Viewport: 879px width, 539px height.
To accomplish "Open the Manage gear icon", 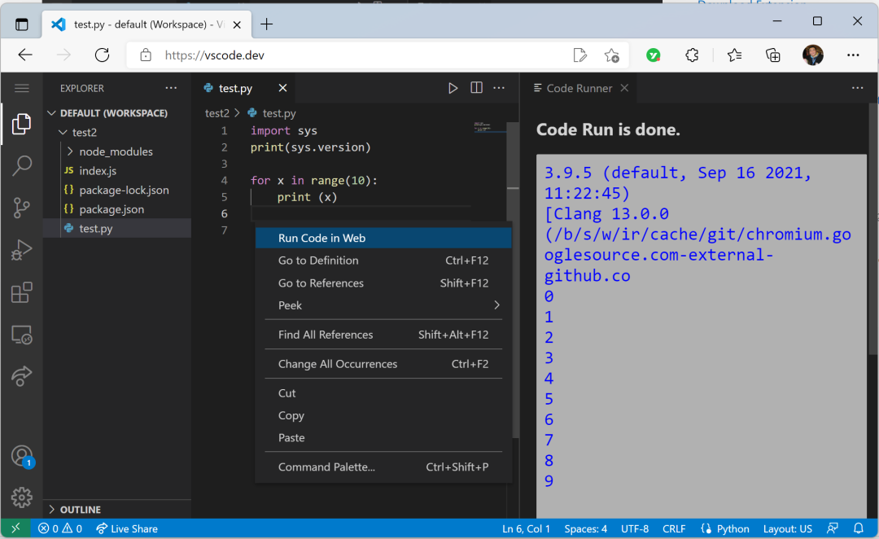I will click(x=21, y=497).
